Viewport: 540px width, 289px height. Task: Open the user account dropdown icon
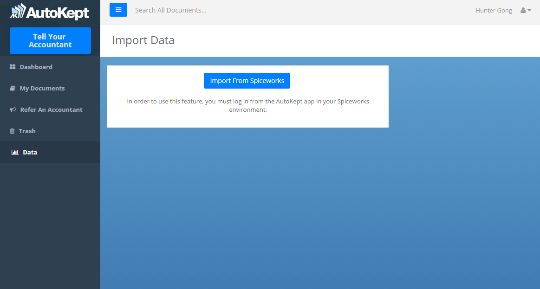526,10
